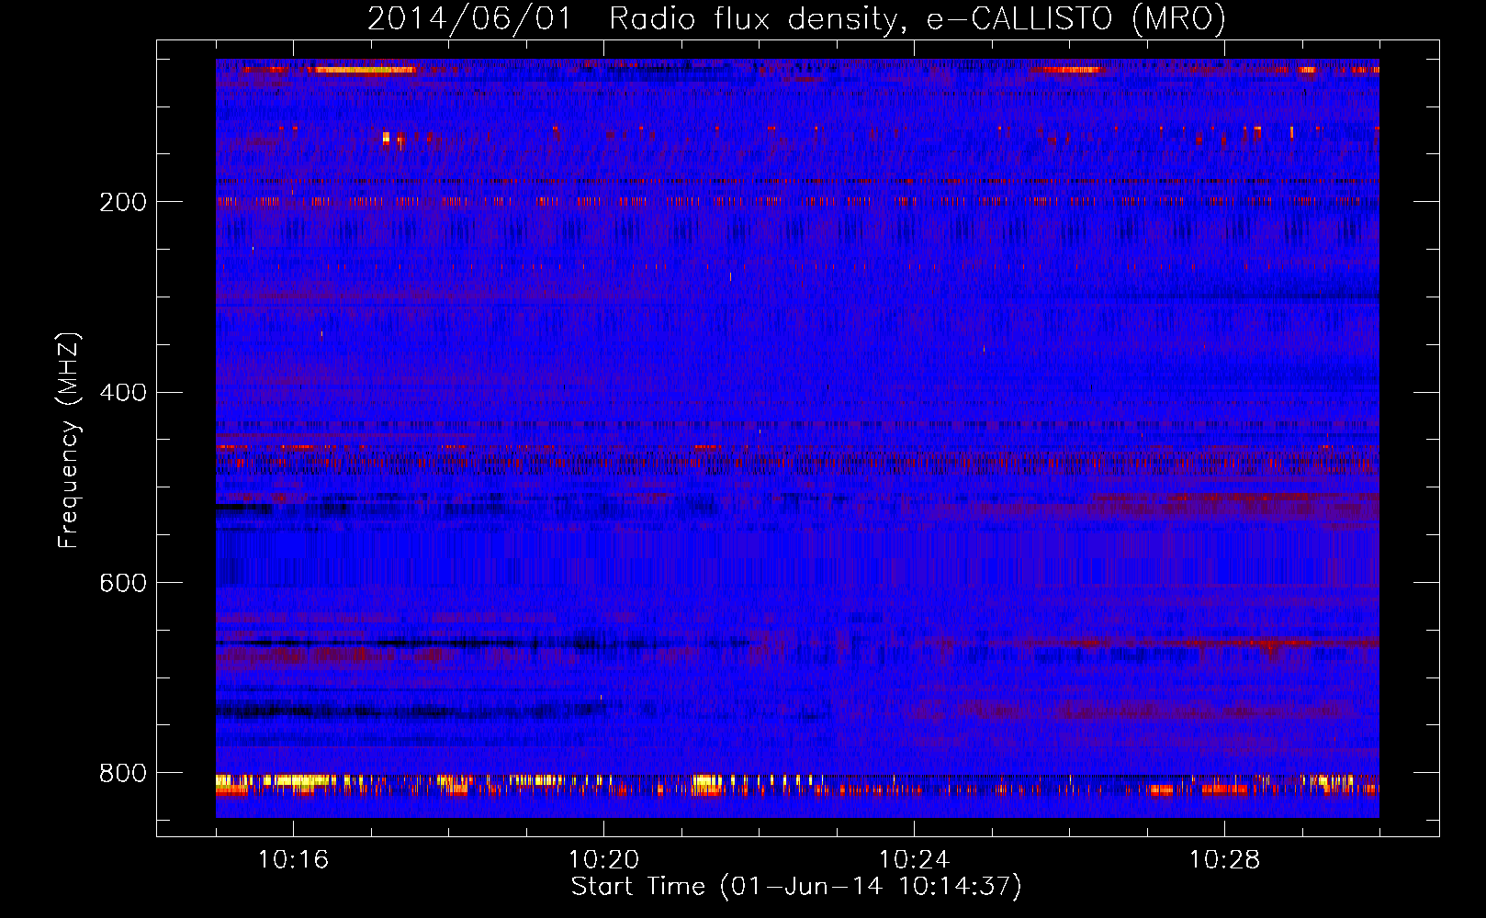Click the 200 frequency tick label
The width and height of the screenshot is (1486, 918).
pos(122,202)
